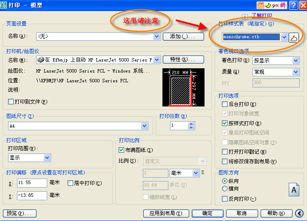Open the 质量 常规 dropdown
Image resolution: width=307 pixels, height=221 pixels.
click(x=296, y=72)
